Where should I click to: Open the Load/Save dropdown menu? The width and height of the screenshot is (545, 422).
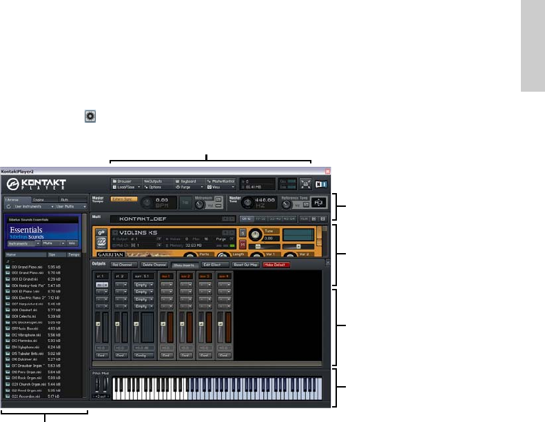[127, 187]
